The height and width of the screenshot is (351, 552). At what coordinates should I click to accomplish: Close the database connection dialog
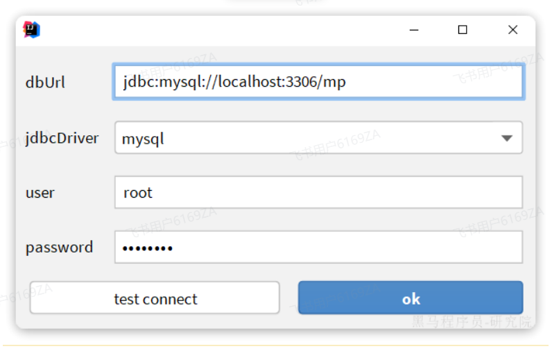512,30
